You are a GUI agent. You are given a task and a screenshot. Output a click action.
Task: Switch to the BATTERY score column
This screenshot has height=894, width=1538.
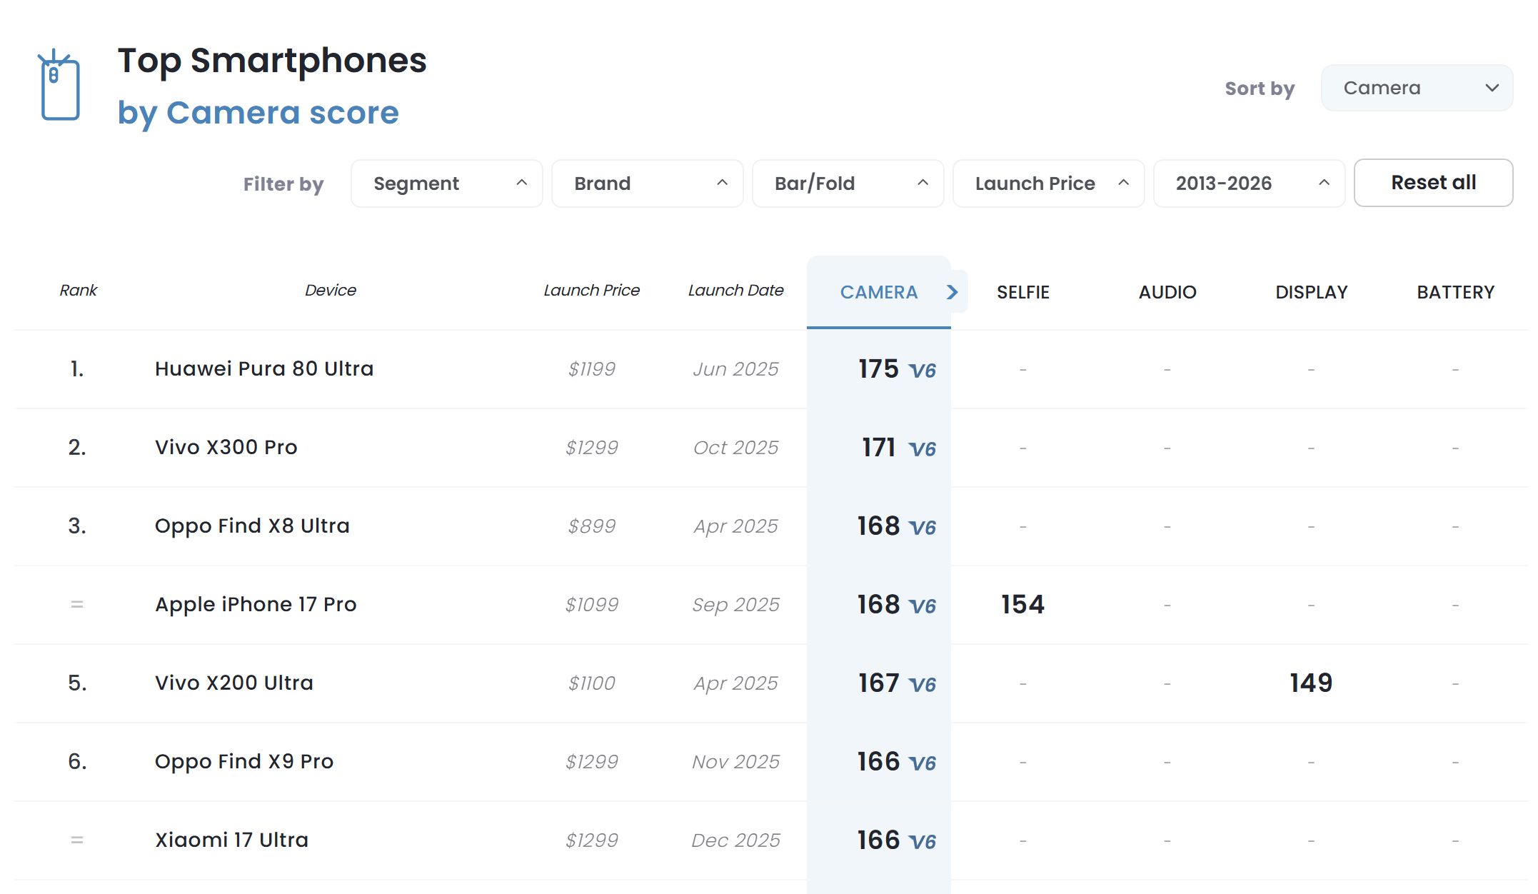(x=1455, y=292)
